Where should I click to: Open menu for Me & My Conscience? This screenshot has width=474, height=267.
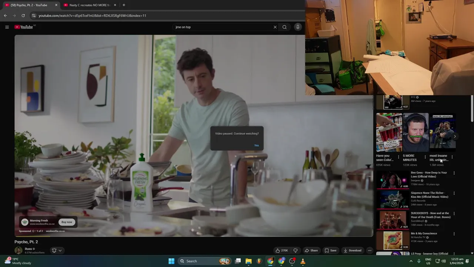coord(454,234)
